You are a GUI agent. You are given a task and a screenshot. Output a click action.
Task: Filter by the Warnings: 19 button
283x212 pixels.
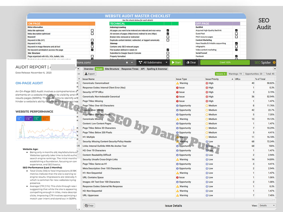pyautogui.click(x=235, y=74)
